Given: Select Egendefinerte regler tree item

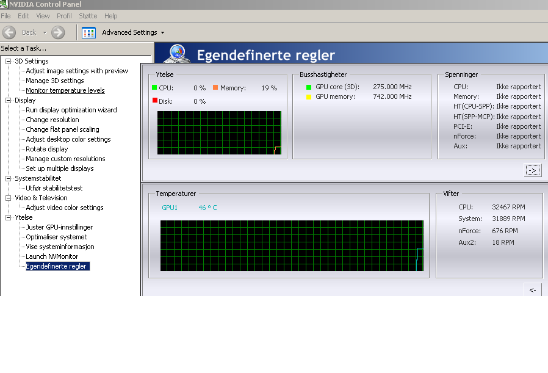Looking at the screenshot, I should pyautogui.click(x=57, y=266).
